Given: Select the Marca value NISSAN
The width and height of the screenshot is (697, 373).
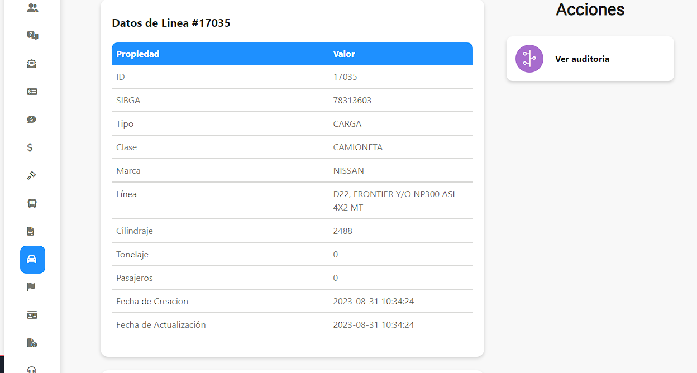Looking at the screenshot, I should pos(348,171).
